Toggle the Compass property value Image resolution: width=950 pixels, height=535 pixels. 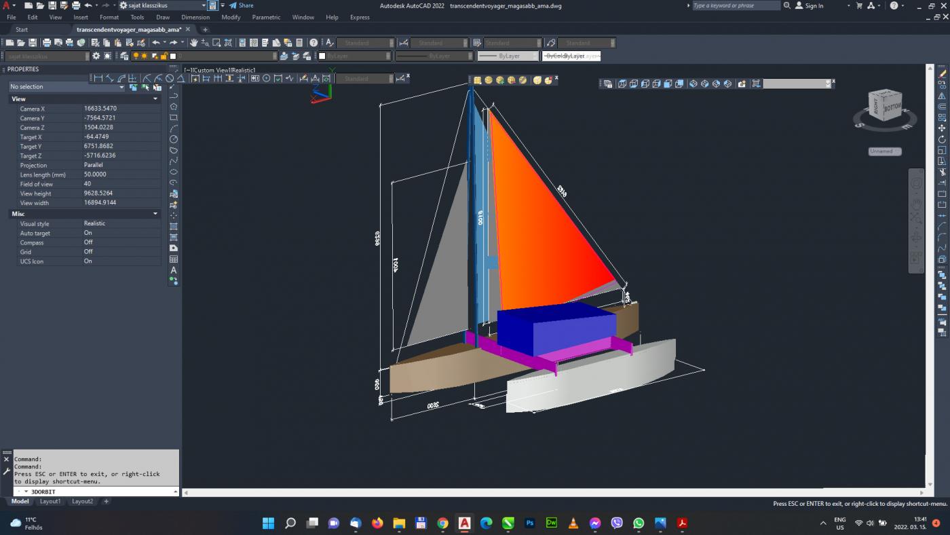click(x=88, y=242)
